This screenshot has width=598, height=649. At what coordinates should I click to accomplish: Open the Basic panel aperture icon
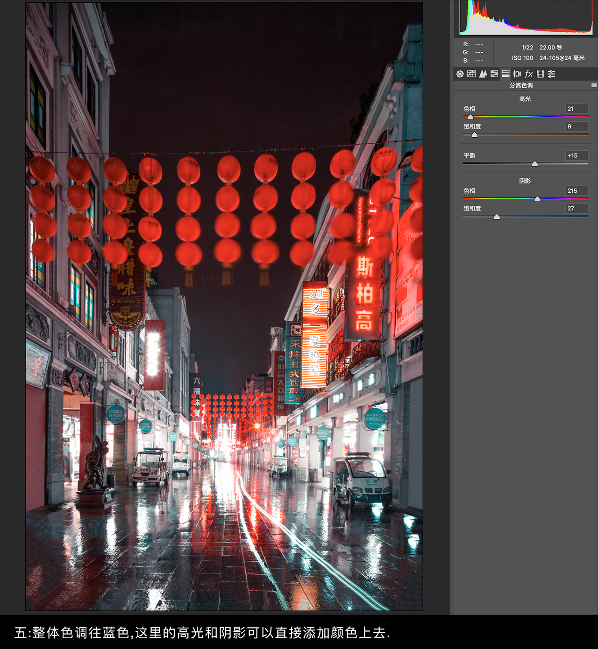460,74
